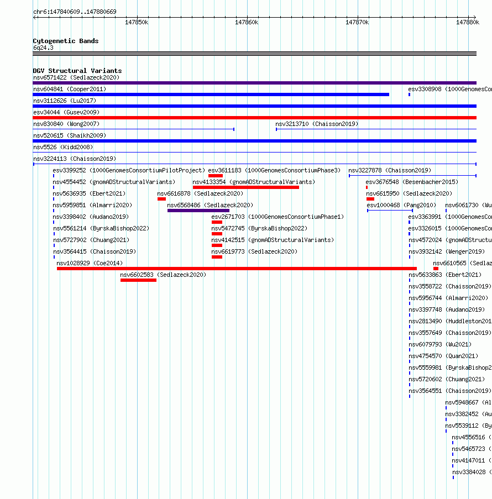This screenshot has width=492, height=499.
Task: Open nsv3558722 (Chaisson2019) label
Action: pos(450,286)
